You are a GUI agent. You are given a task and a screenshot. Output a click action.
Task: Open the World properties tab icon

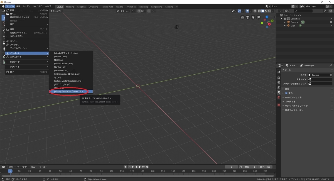(x=279, y=97)
